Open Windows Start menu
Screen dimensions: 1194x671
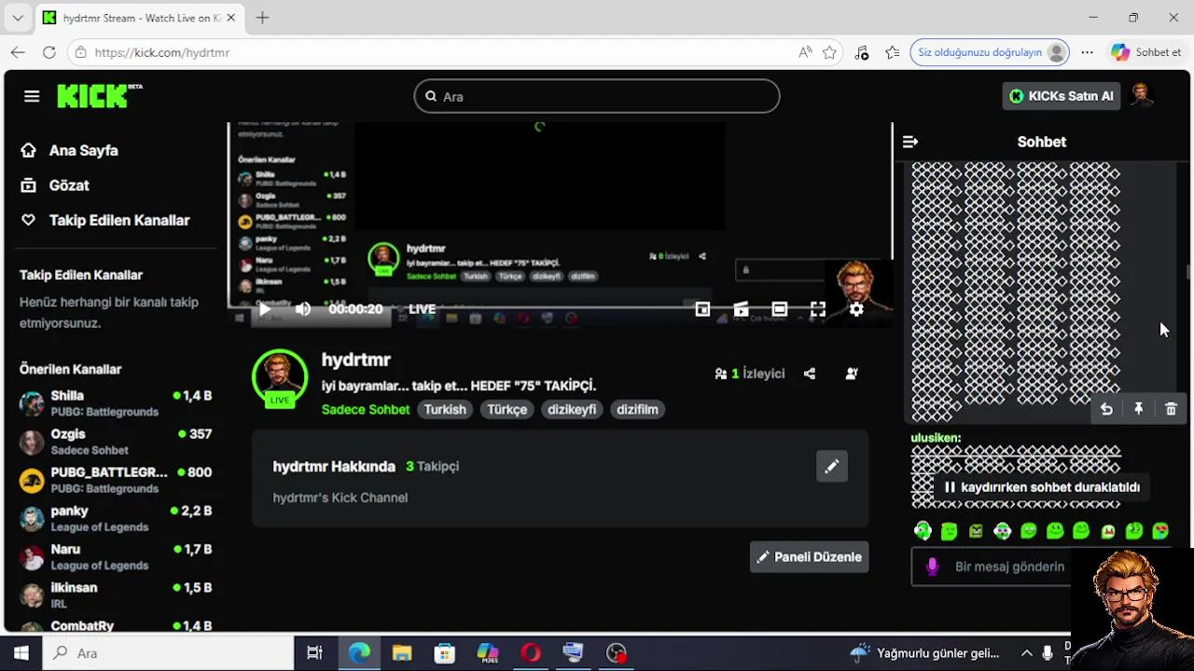(x=21, y=653)
